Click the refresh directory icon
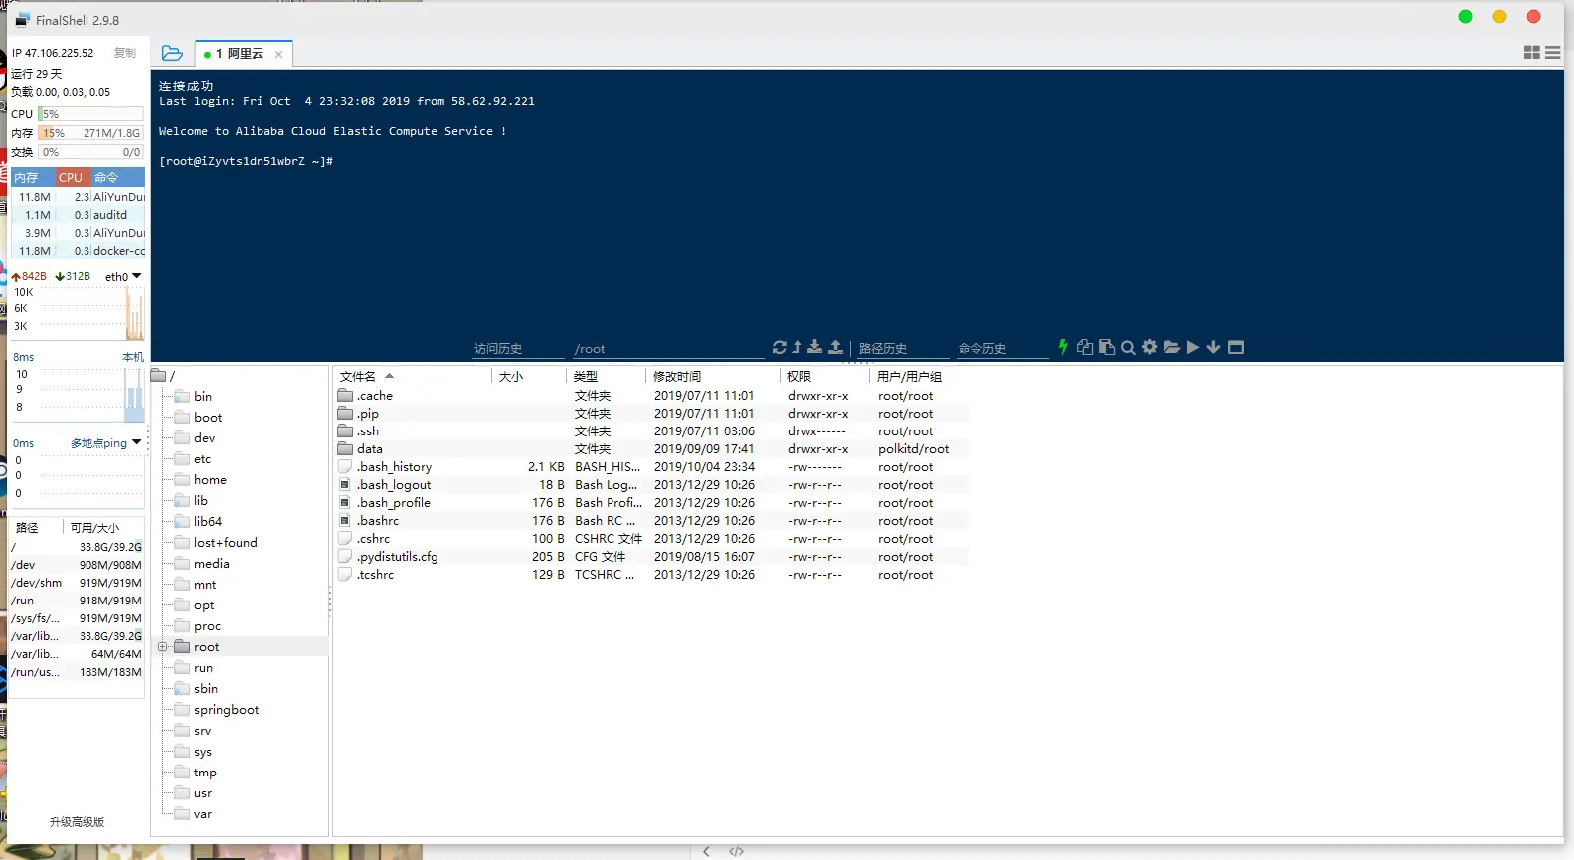Screen dimensions: 1574x860 (x=780, y=347)
